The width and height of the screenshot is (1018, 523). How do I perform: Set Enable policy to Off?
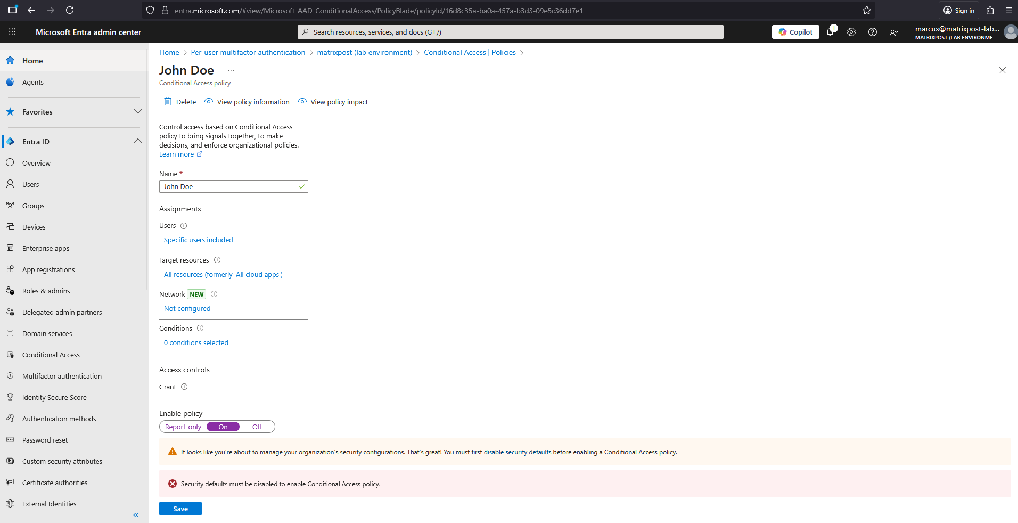[x=257, y=427]
